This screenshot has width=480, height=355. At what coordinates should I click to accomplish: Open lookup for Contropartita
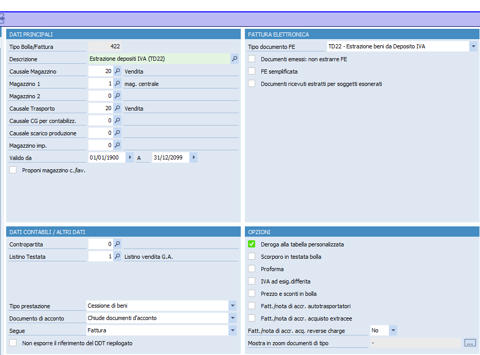[117, 244]
